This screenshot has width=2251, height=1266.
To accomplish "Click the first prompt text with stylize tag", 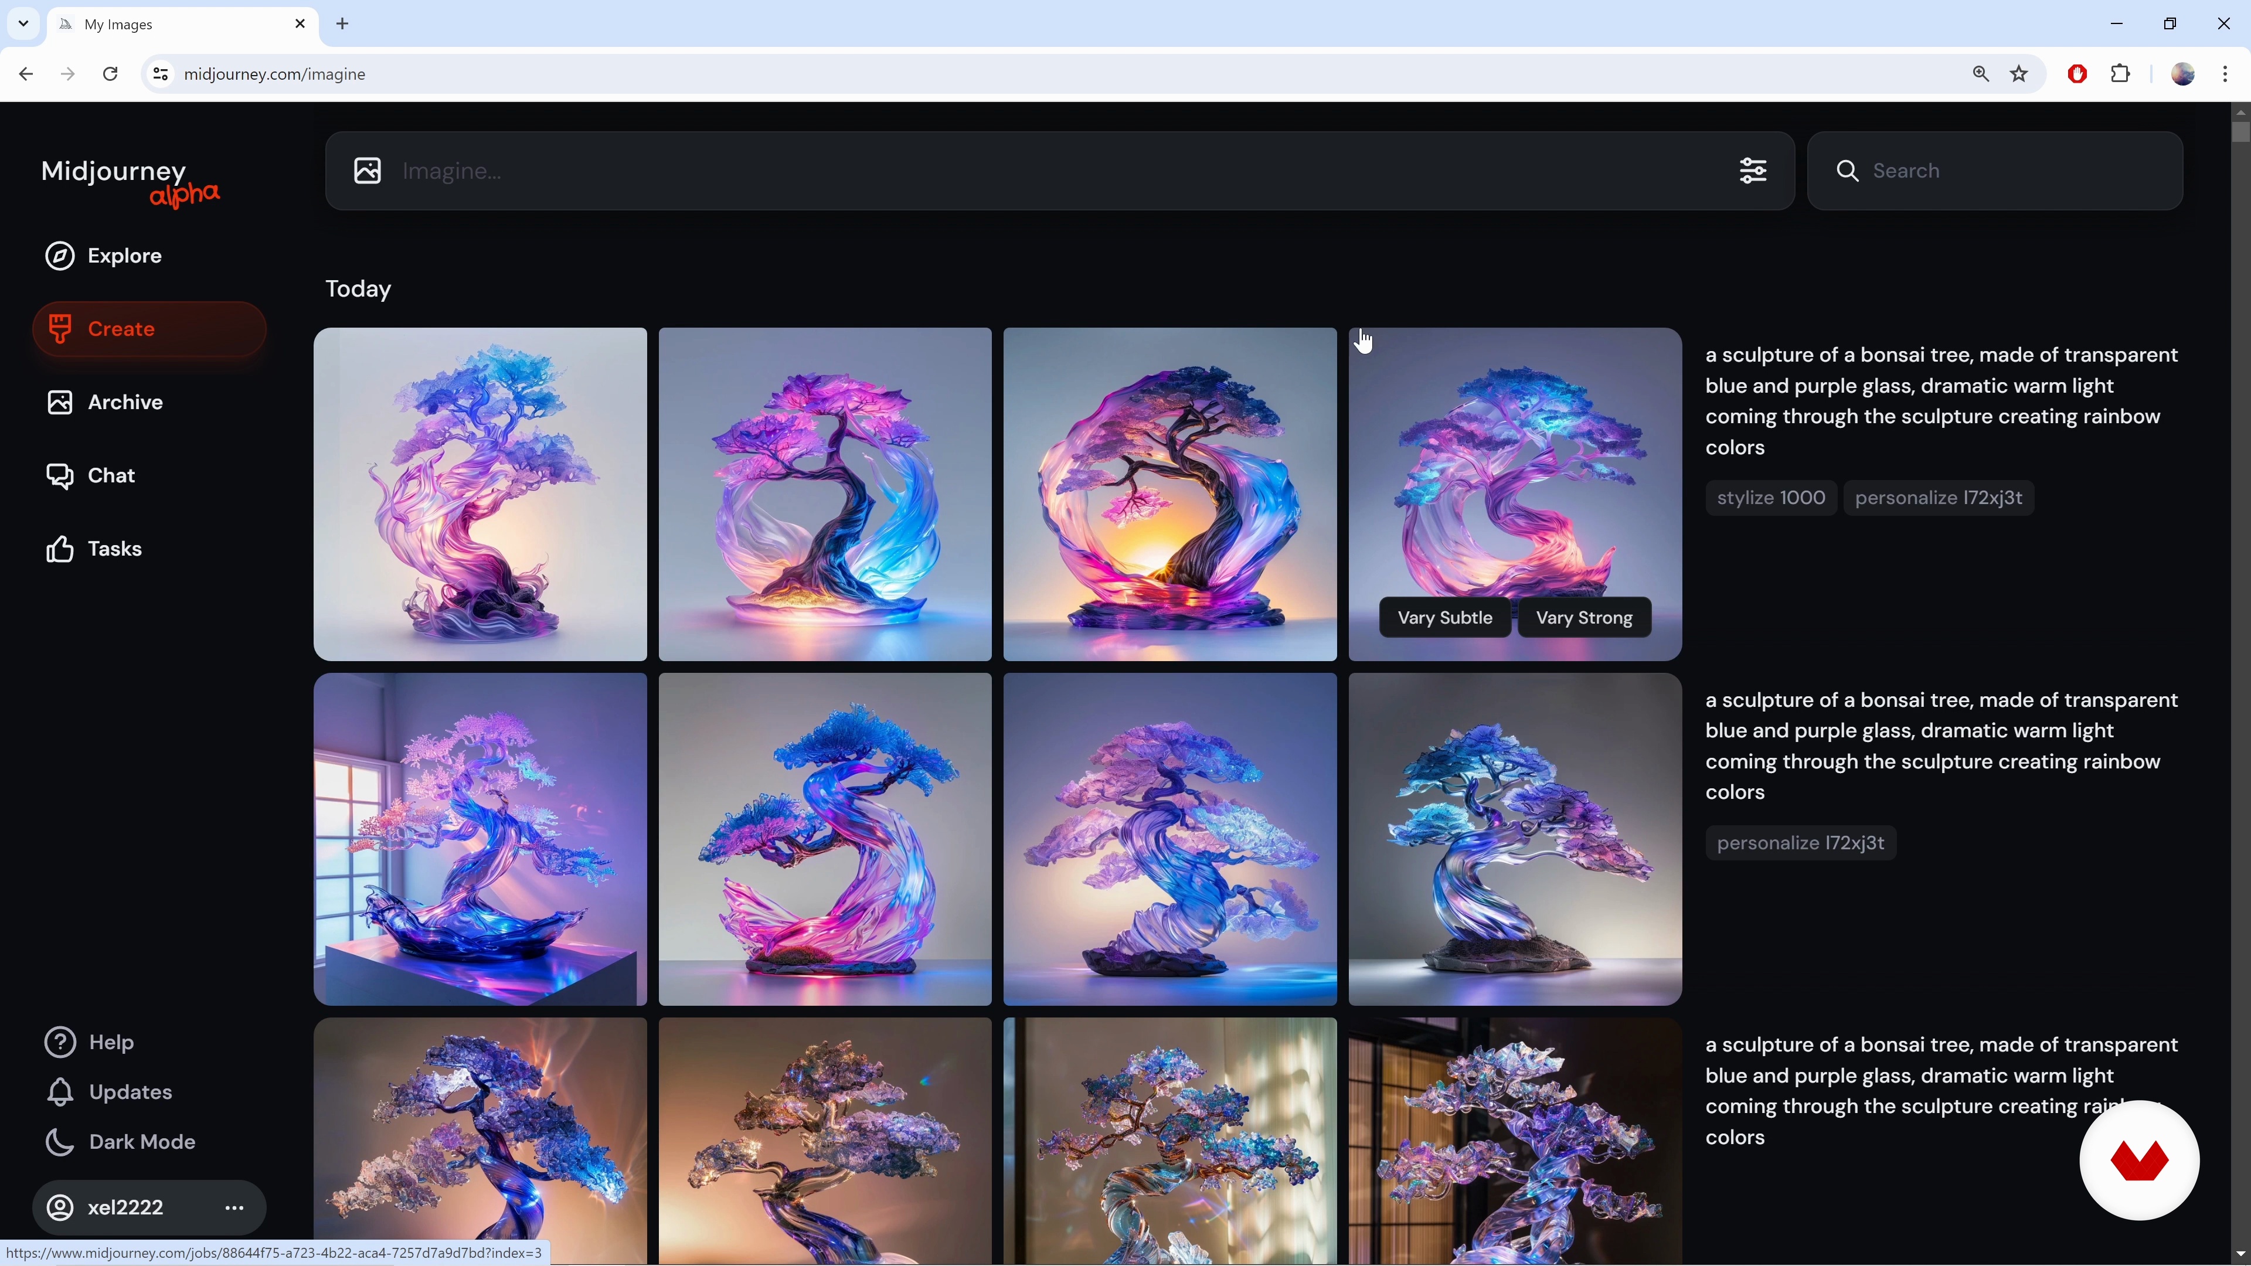I will 1941,402.
